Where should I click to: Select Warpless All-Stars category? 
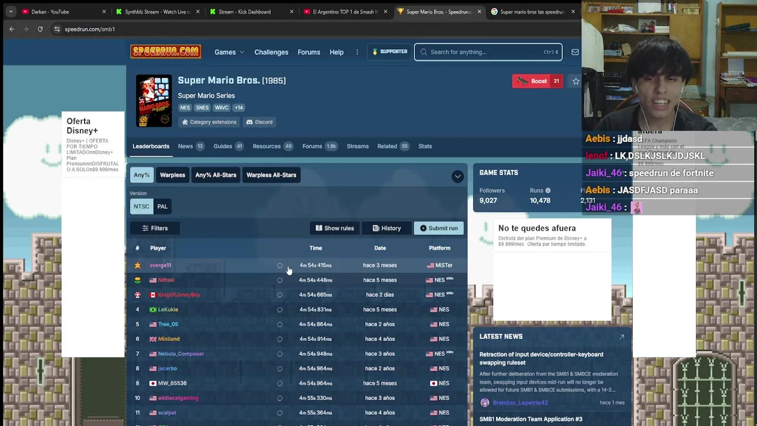[x=271, y=175]
